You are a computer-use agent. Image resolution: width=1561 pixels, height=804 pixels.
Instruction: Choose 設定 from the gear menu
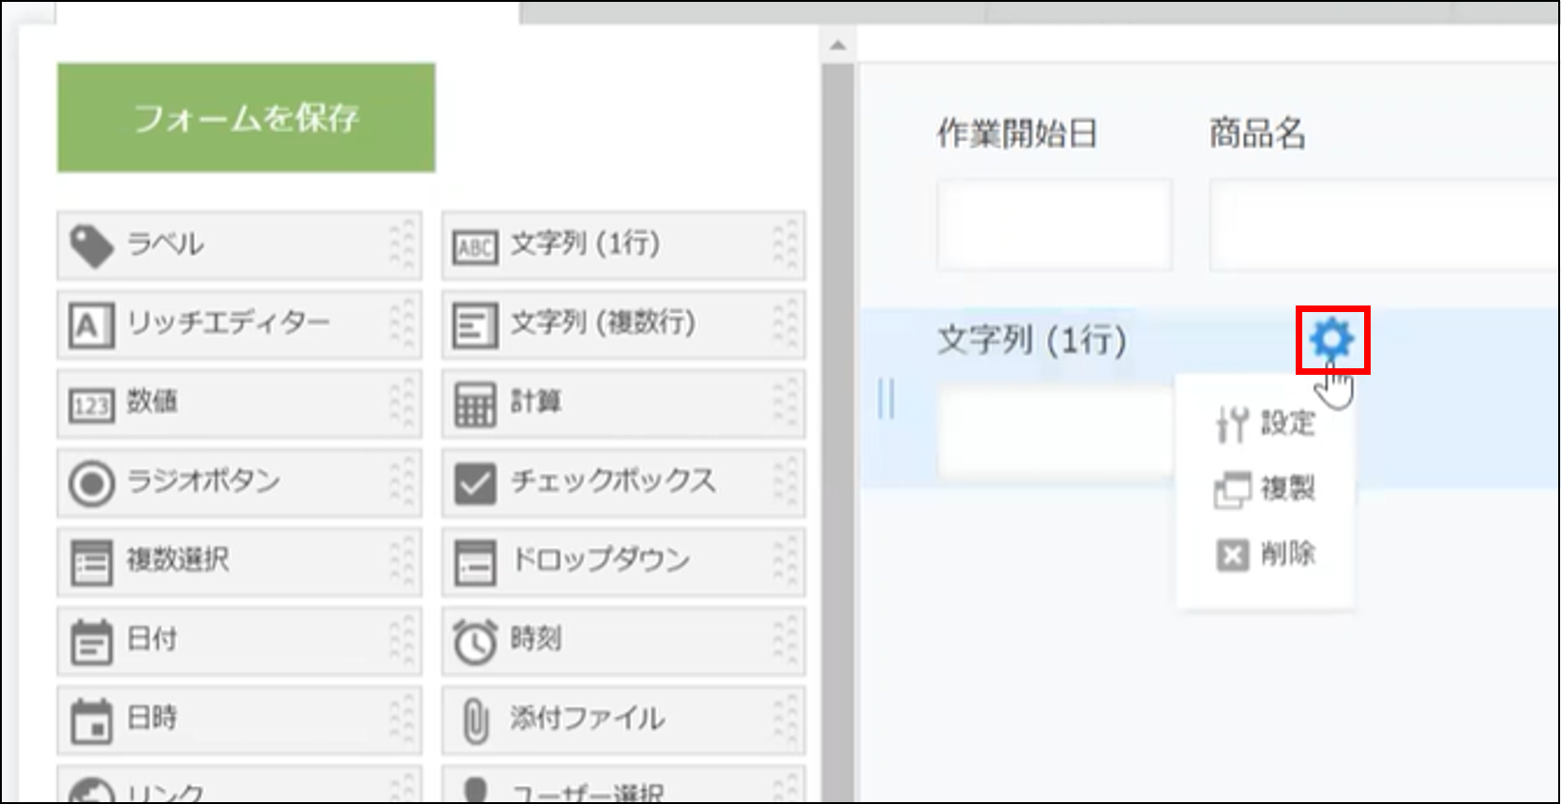1265,424
